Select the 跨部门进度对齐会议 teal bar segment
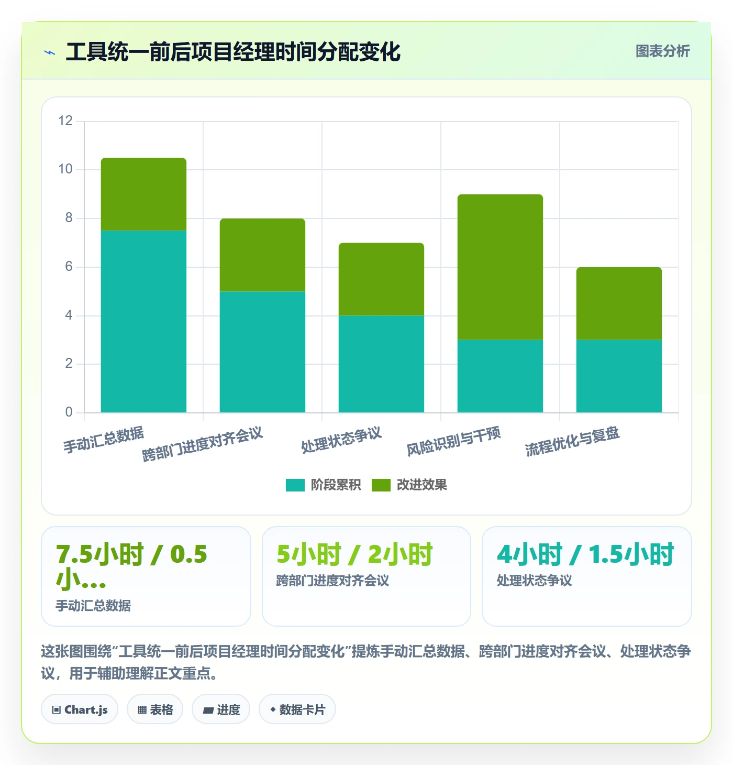The width and height of the screenshot is (733, 765). coord(262,352)
